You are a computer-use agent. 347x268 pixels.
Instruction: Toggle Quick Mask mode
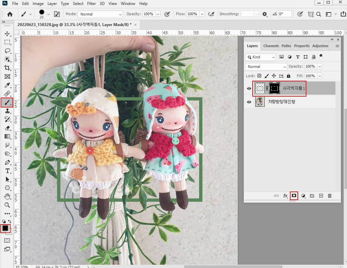7,240
